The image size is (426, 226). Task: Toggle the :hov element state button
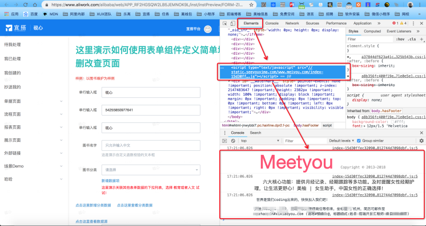pos(400,39)
